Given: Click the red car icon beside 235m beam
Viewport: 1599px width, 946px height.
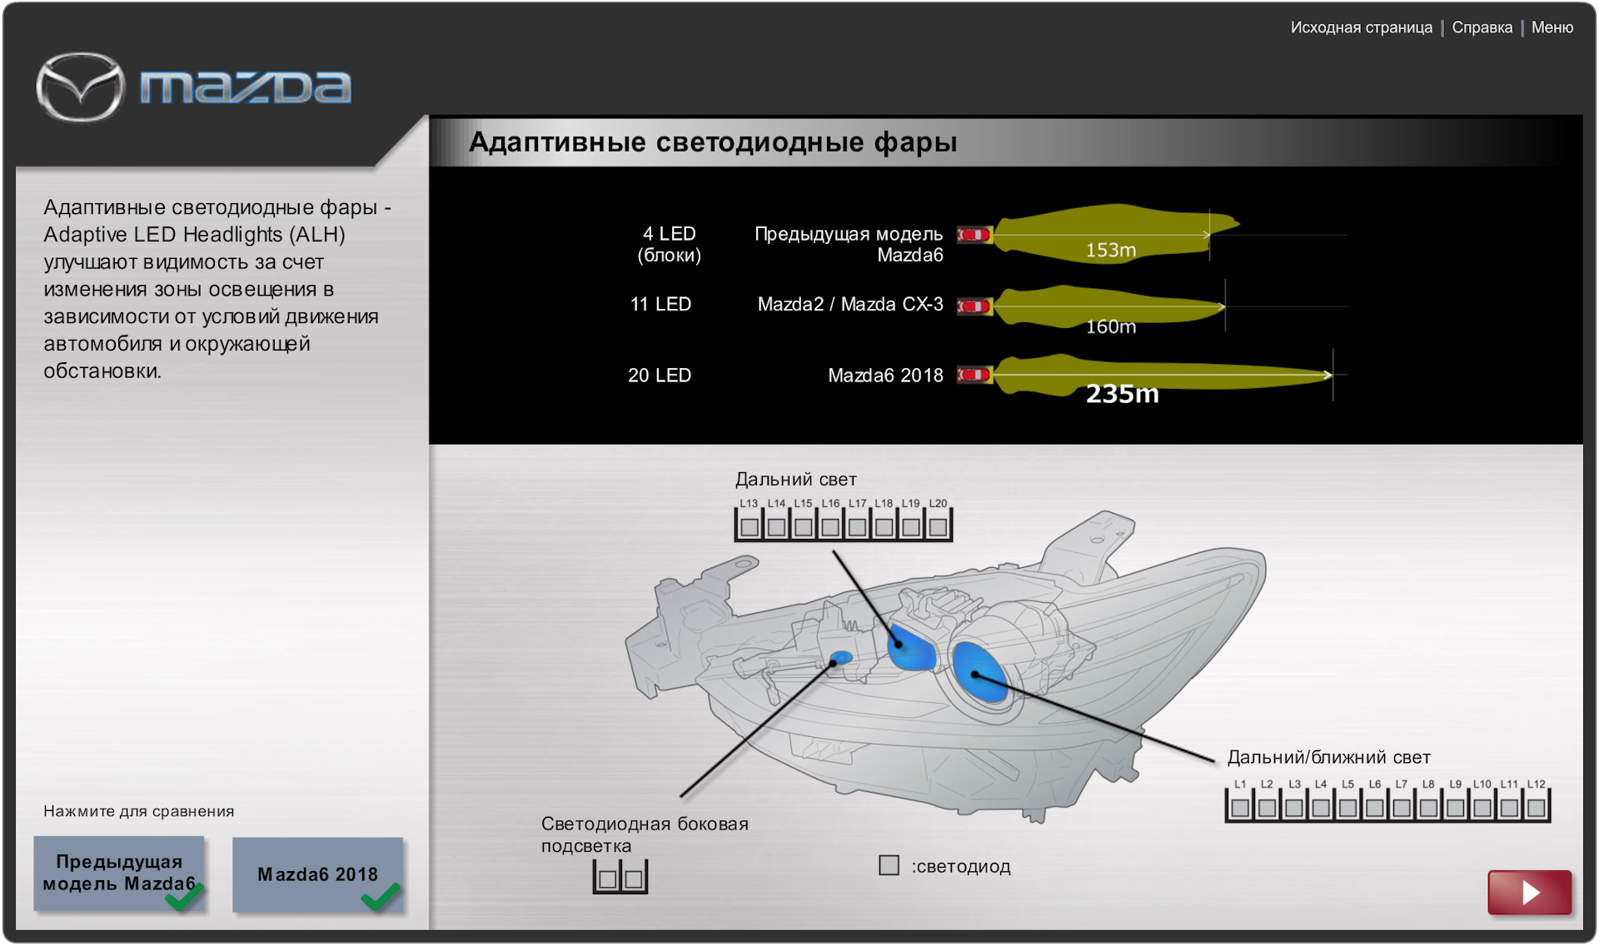Looking at the screenshot, I should coord(974,375).
